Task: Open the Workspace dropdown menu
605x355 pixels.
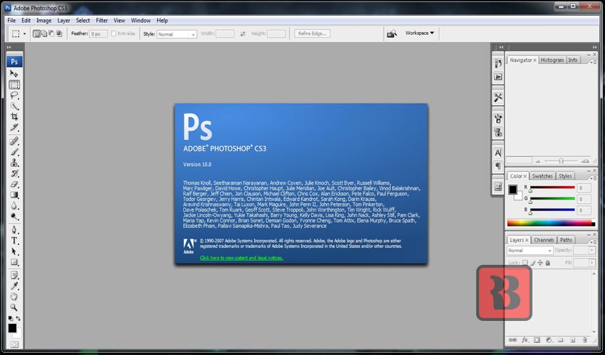Action: click(x=419, y=33)
